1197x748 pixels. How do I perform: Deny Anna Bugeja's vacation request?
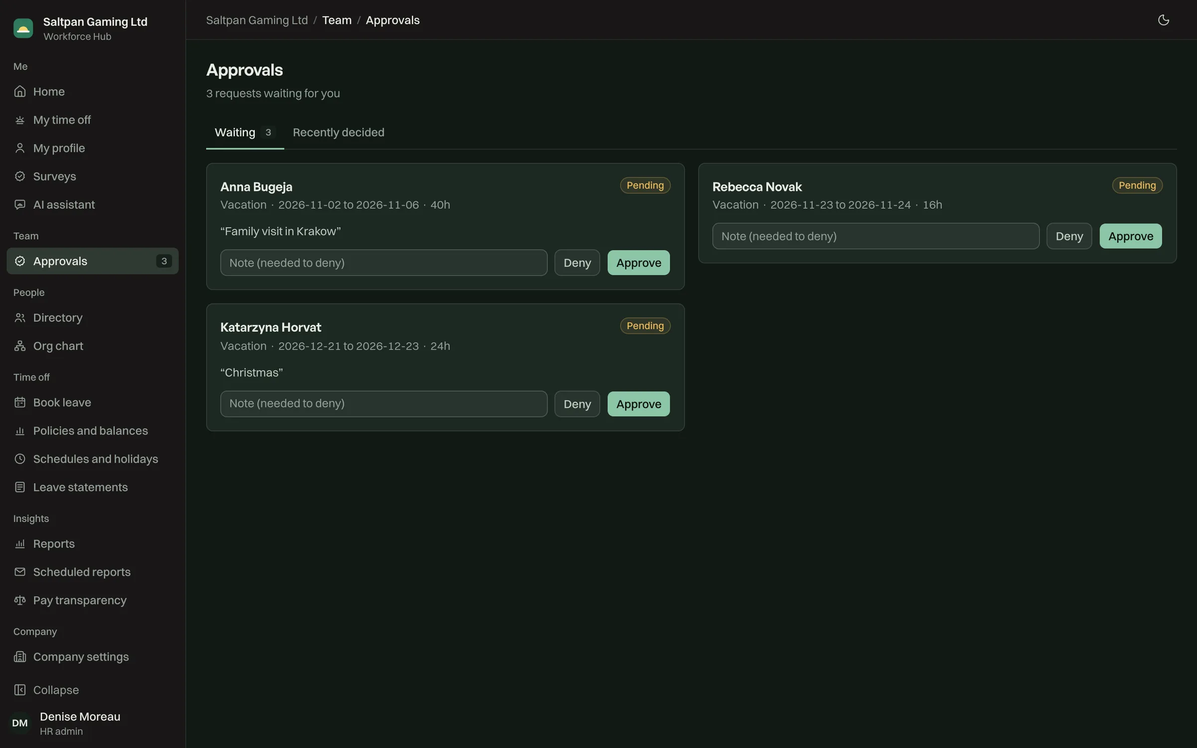click(577, 263)
